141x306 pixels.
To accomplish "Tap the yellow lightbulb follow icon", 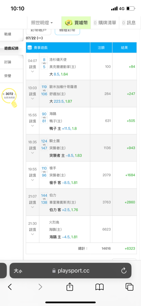I will tap(9, 98).
